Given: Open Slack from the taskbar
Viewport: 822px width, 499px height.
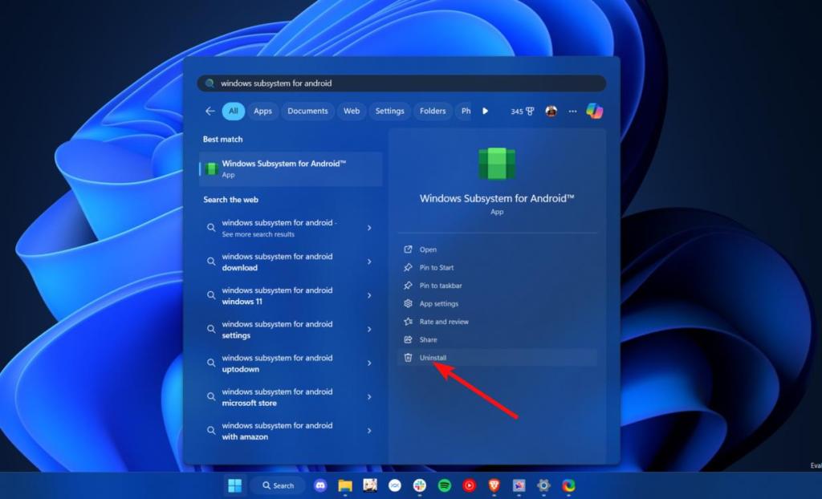Looking at the screenshot, I should click(419, 486).
